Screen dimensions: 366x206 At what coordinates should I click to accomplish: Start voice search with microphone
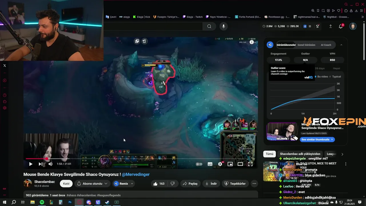point(224,26)
